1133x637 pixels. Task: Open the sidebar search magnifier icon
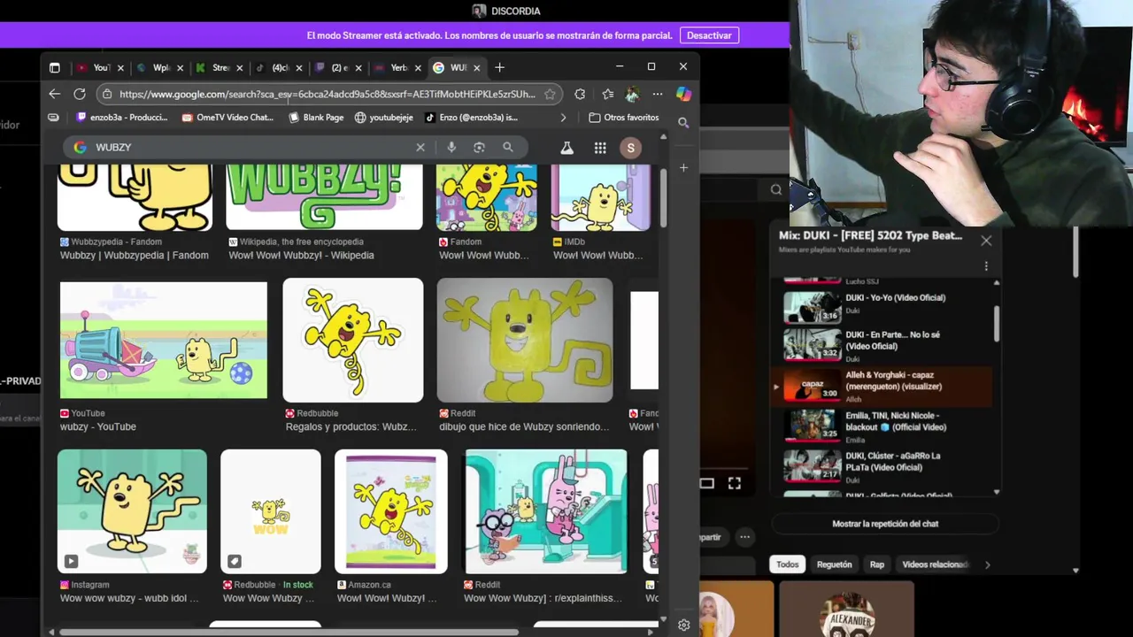(x=683, y=123)
